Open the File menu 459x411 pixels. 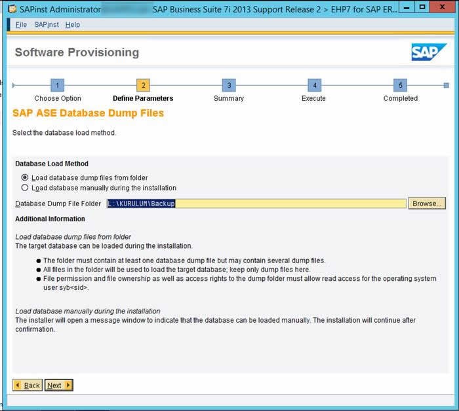[21, 25]
